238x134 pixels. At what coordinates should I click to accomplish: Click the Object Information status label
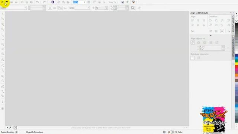click(x=35, y=132)
